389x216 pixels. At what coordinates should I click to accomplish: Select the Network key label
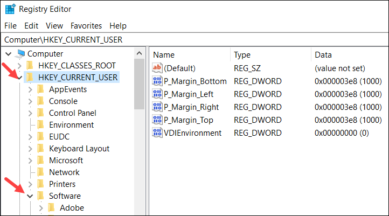pyautogui.click(x=64, y=172)
